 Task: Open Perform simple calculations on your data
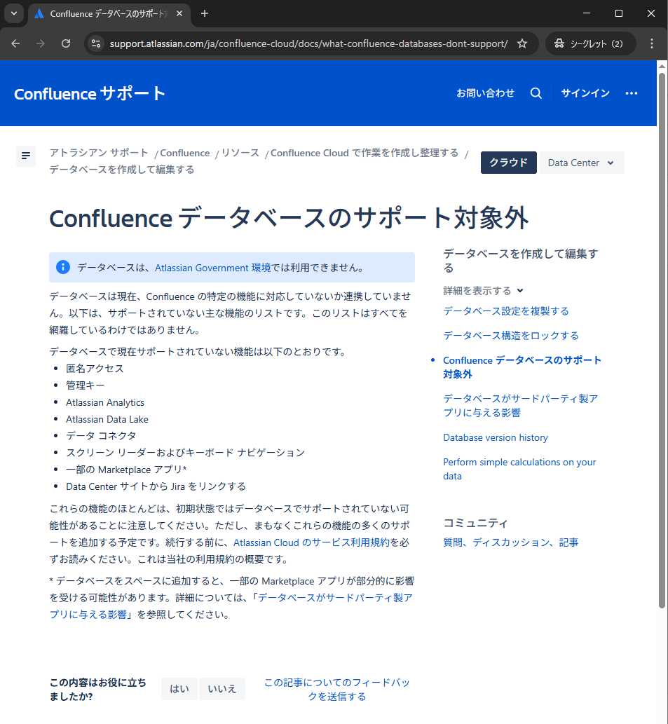(519, 469)
